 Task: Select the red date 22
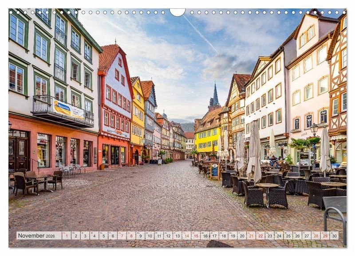pos(260,236)
